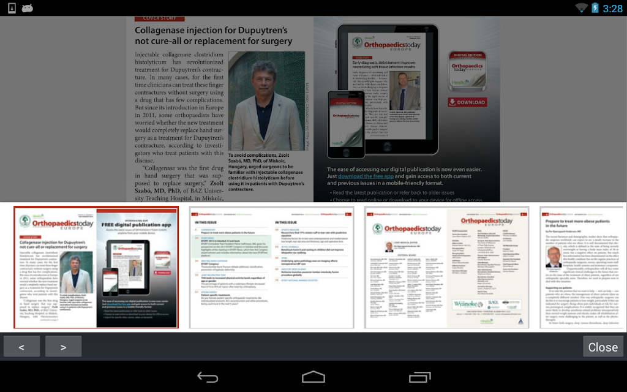This screenshot has height=392, width=627.
Task: Tap the Android Home navigation button
Action: [313, 377]
